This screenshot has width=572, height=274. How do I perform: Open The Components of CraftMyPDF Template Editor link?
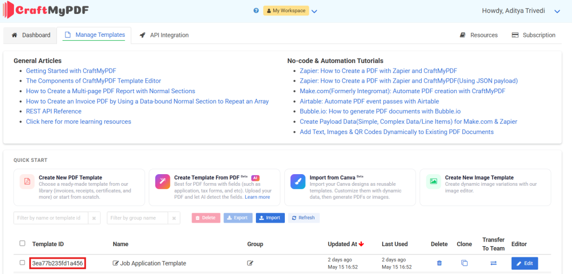(x=93, y=81)
